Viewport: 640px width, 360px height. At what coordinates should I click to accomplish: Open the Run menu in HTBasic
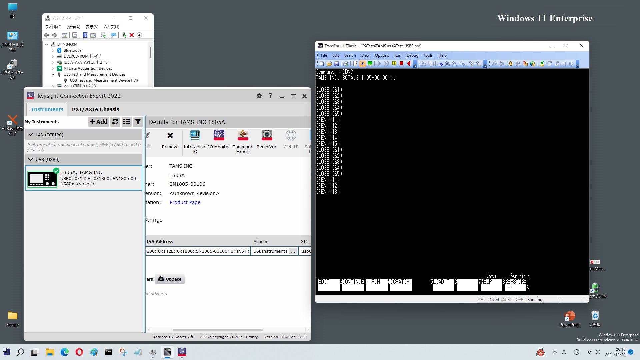click(398, 55)
